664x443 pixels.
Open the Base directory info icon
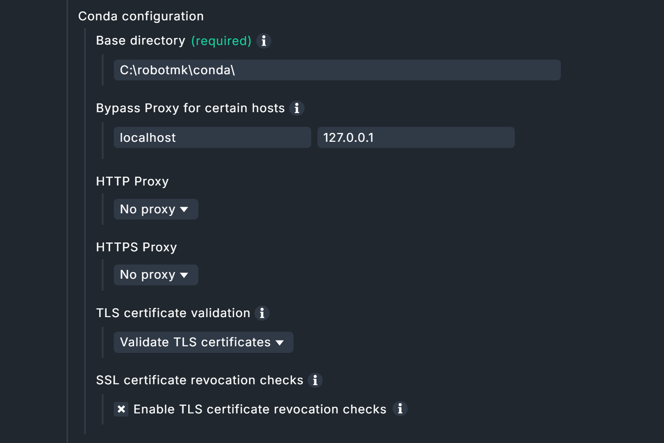click(263, 41)
